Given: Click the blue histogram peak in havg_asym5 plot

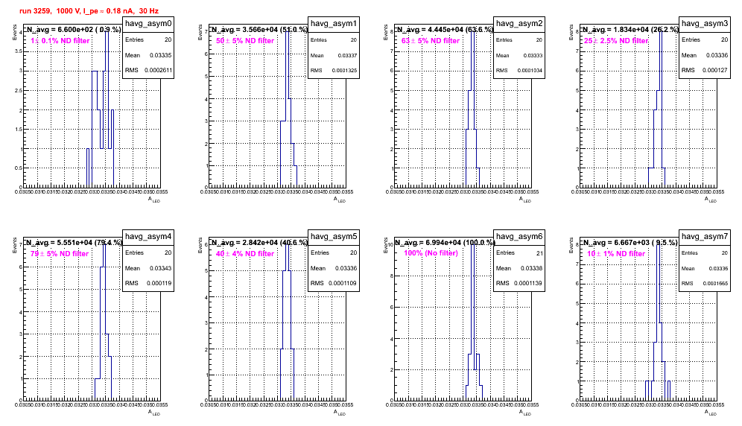Looking at the screenshot, I should click(288, 245).
